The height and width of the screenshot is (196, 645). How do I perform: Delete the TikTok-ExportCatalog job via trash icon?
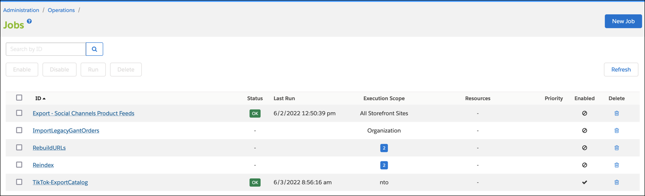click(616, 182)
